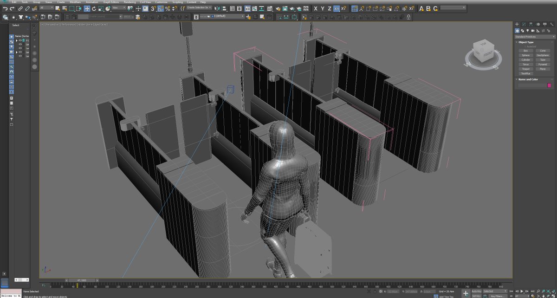Activate the Select and Rotate tool
This screenshot has width=557, height=298.
94,8
